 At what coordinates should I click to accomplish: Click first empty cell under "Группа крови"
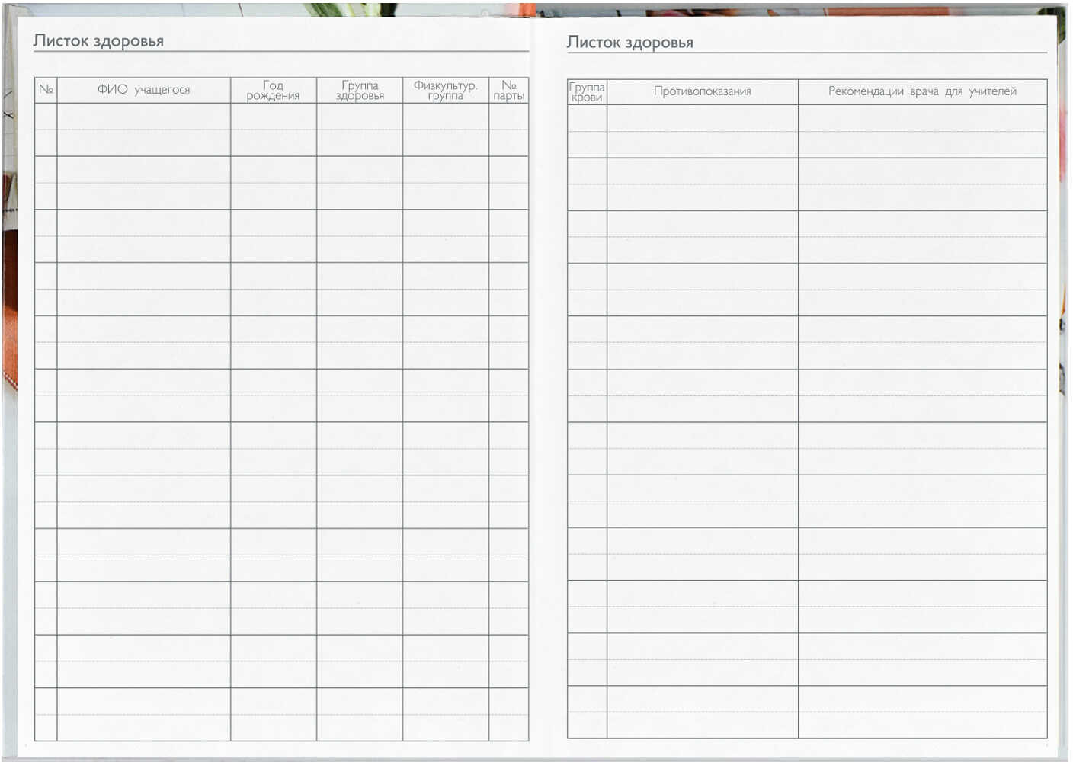tap(587, 131)
